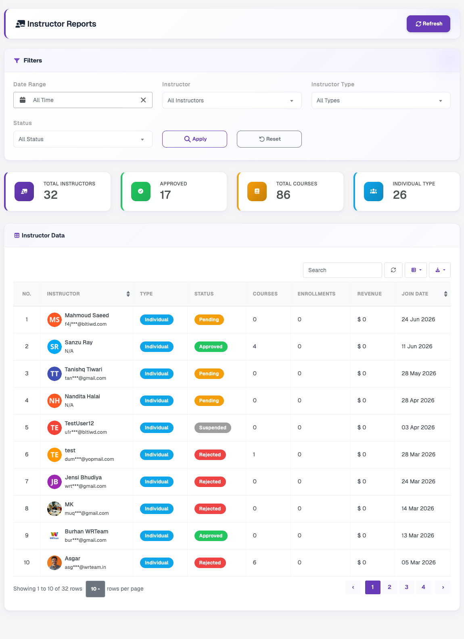
Task: Click the Instructor Data table icon
Action: point(17,235)
